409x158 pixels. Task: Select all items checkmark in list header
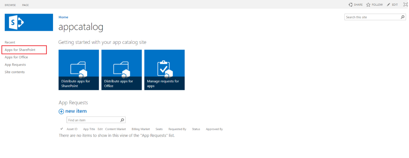(x=62, y=129)
